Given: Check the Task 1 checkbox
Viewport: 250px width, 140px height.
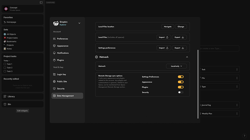Looking at the screenshot, I should pos(5,64).
